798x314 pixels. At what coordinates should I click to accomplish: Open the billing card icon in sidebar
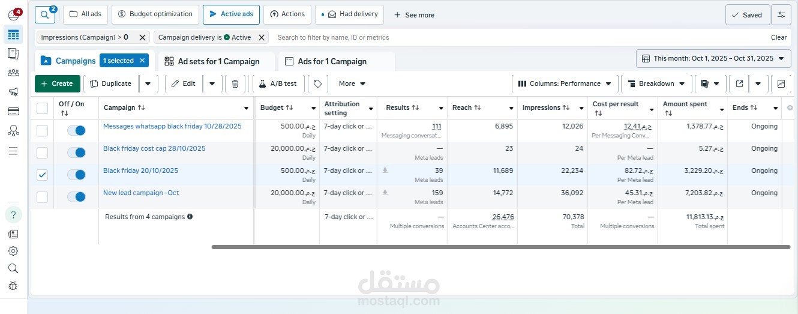click(13, 111)
